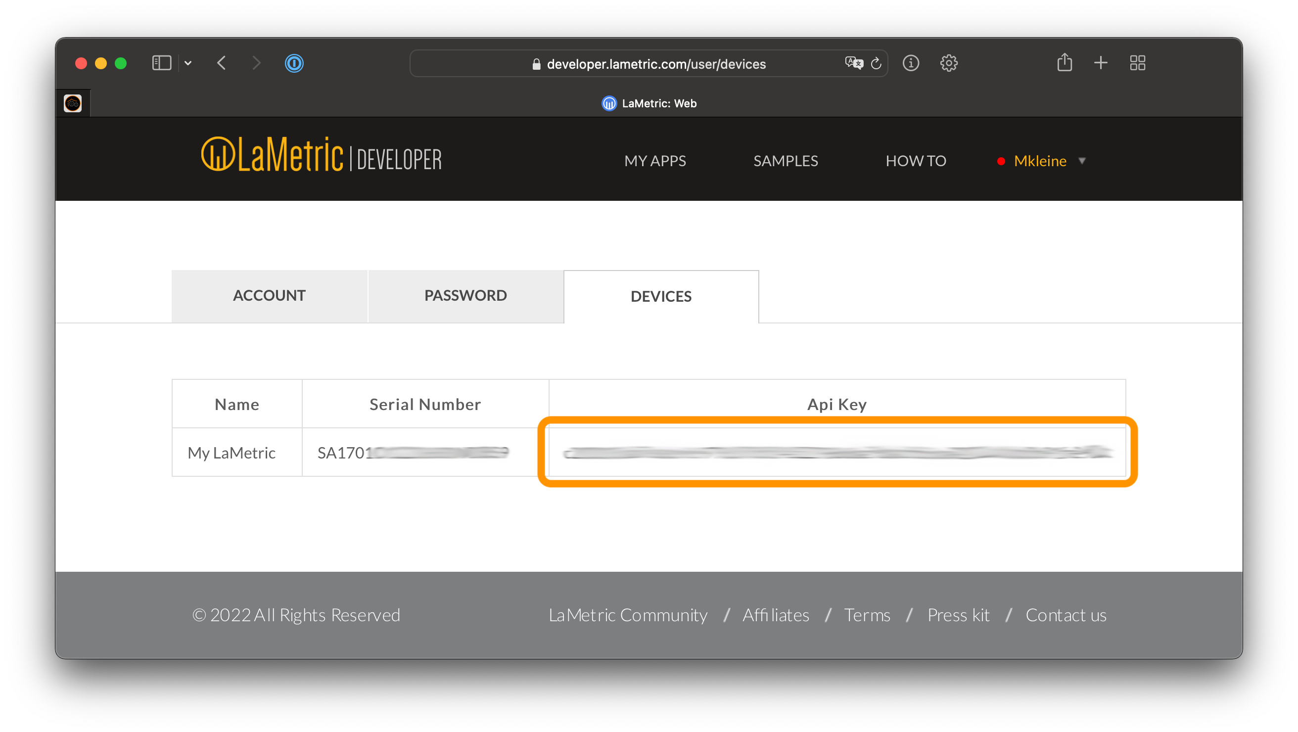This screenshot has height=732, width=1298.
Task: Open the Contact us footer link
Action: (x=1066, y=615)
